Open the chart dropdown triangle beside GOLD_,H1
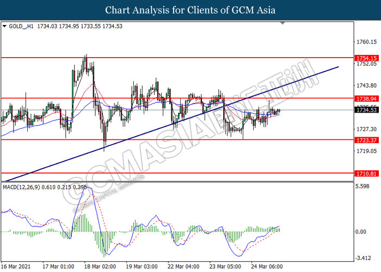 point(4,26)
